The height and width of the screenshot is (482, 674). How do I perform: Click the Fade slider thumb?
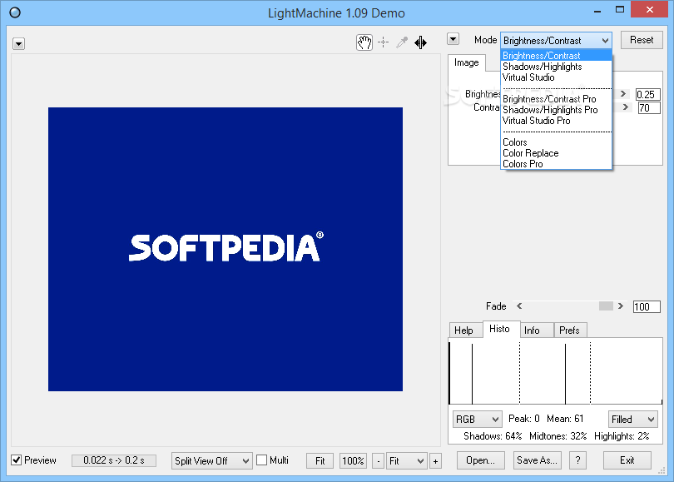coord(606,306)
